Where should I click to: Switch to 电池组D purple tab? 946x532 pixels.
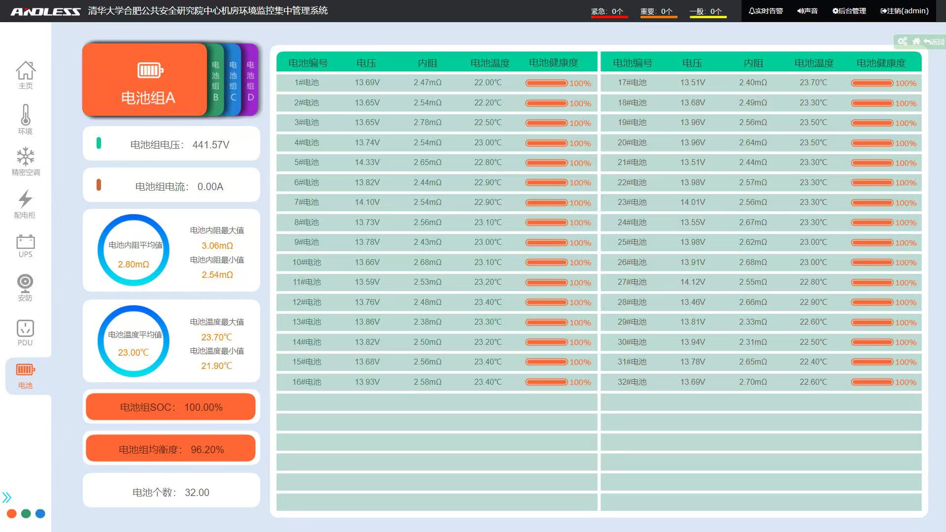(x=251, y=81)
